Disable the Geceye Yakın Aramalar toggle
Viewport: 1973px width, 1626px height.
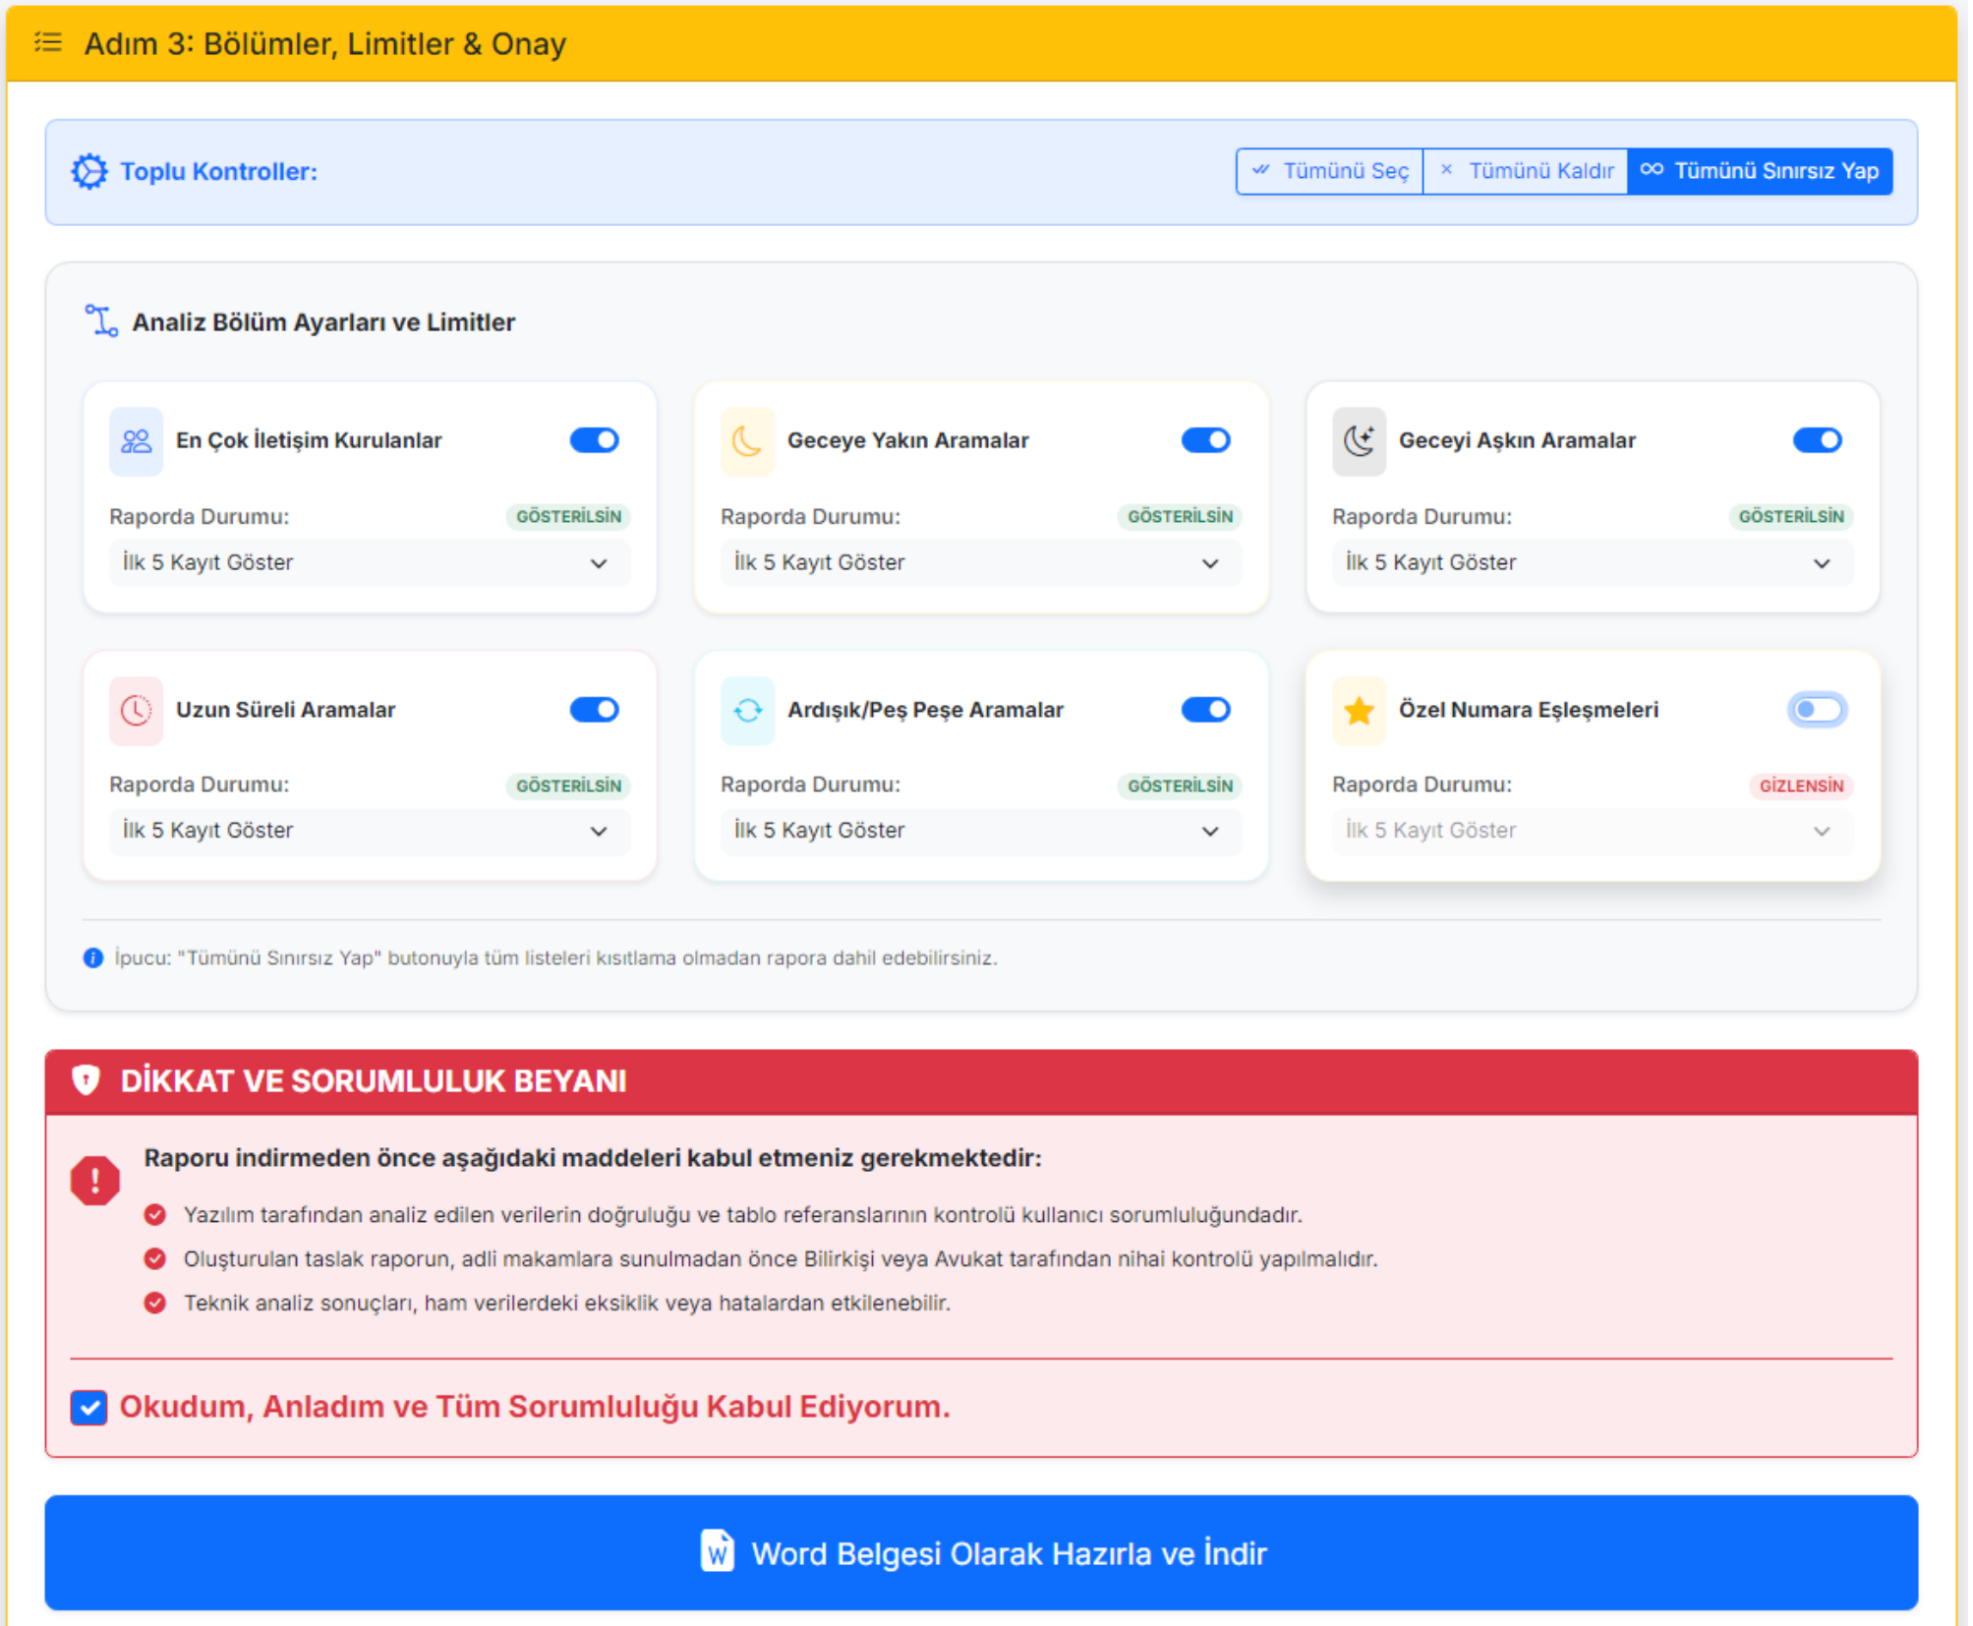(x=1205, y=440)
